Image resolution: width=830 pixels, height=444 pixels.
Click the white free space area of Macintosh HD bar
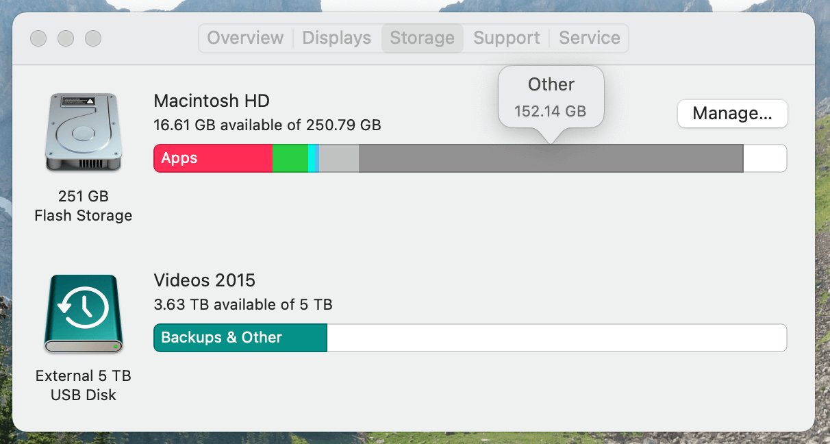click(764, 158)
